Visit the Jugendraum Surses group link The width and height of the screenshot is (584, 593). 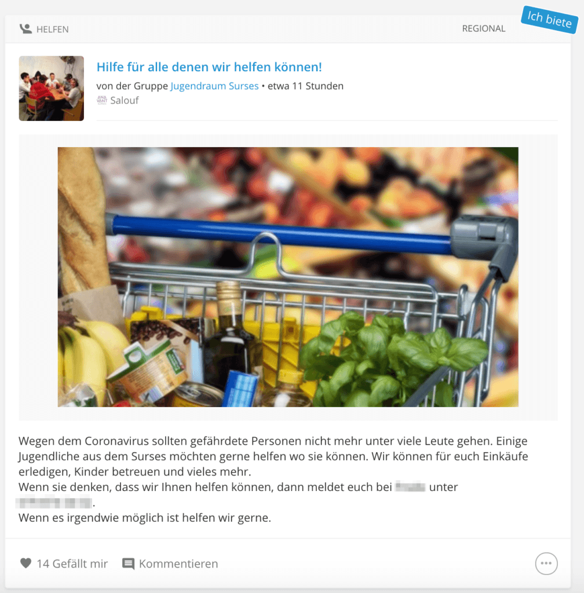[x=214, y=86]
